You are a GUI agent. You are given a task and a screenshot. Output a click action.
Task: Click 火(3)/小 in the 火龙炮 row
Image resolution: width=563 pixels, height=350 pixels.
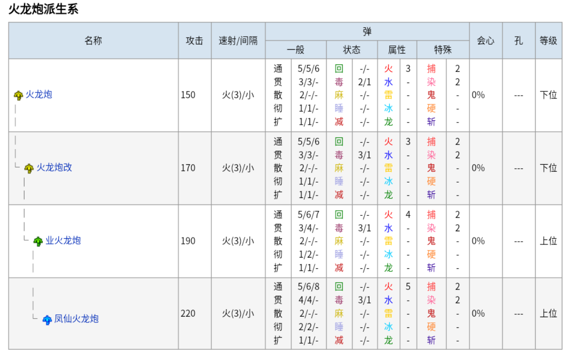(238, 95)
